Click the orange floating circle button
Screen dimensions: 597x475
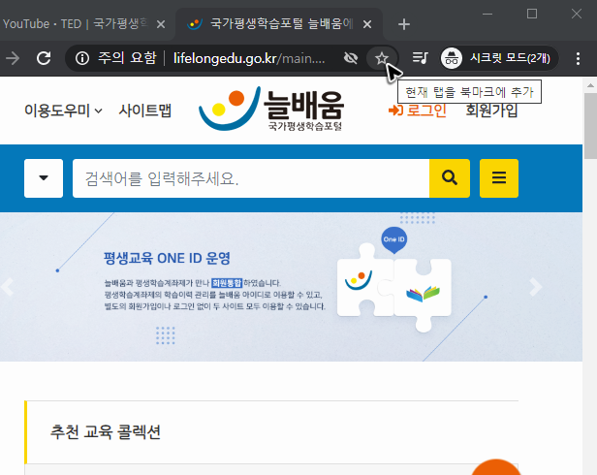[x=496, y=467]
